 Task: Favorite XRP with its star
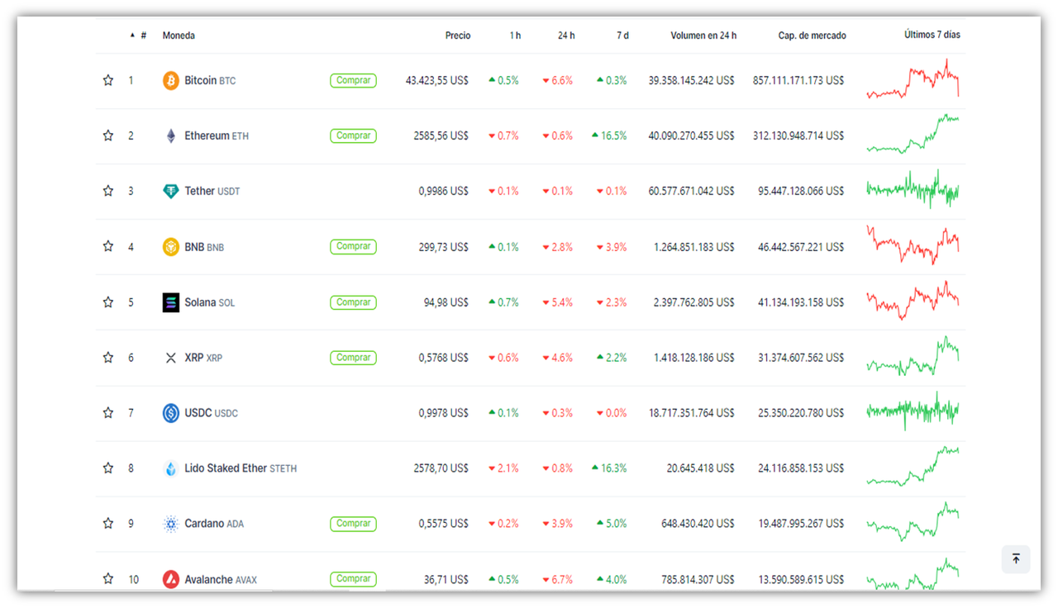107,358
